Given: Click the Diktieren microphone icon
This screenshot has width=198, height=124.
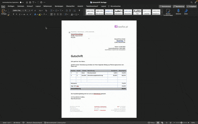Looking at the screenshot, I should tap(178, 12).
